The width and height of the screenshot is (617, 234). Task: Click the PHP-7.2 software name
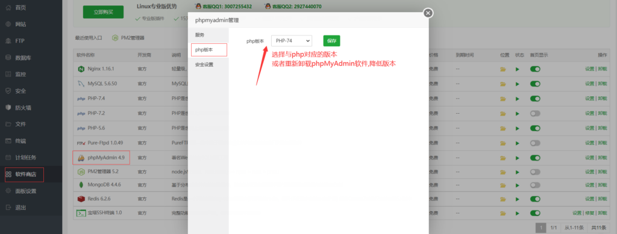point(96,113)
